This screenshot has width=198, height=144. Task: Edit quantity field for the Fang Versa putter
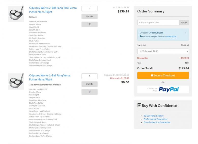coord(89,76)
